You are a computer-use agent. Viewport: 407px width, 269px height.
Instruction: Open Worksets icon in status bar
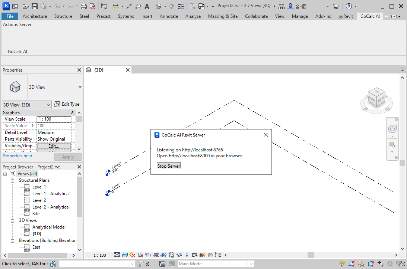pyautogui.click(x=53, y=264)
